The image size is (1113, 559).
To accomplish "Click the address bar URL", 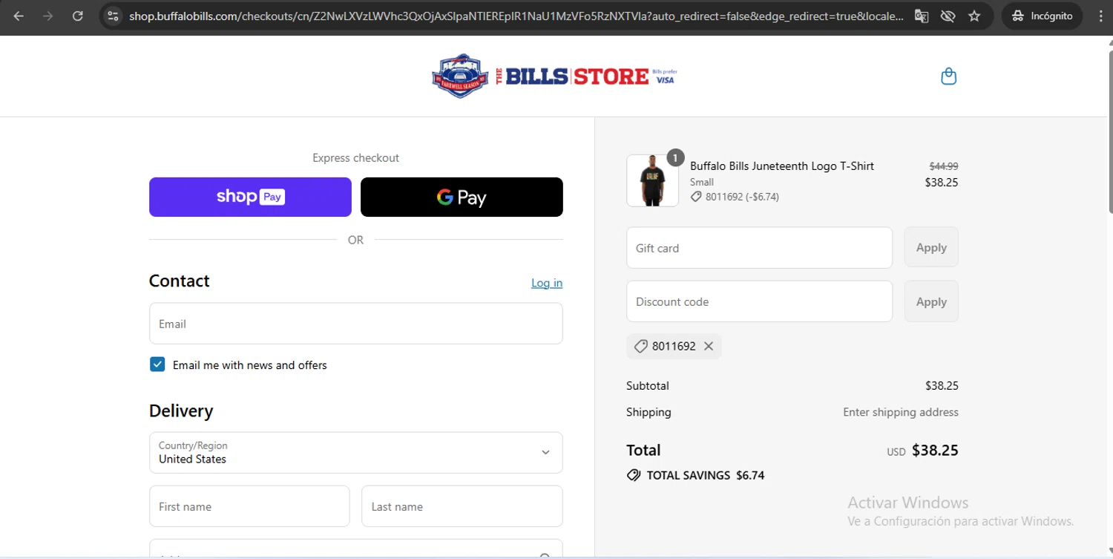I will (x=516, y=16).
